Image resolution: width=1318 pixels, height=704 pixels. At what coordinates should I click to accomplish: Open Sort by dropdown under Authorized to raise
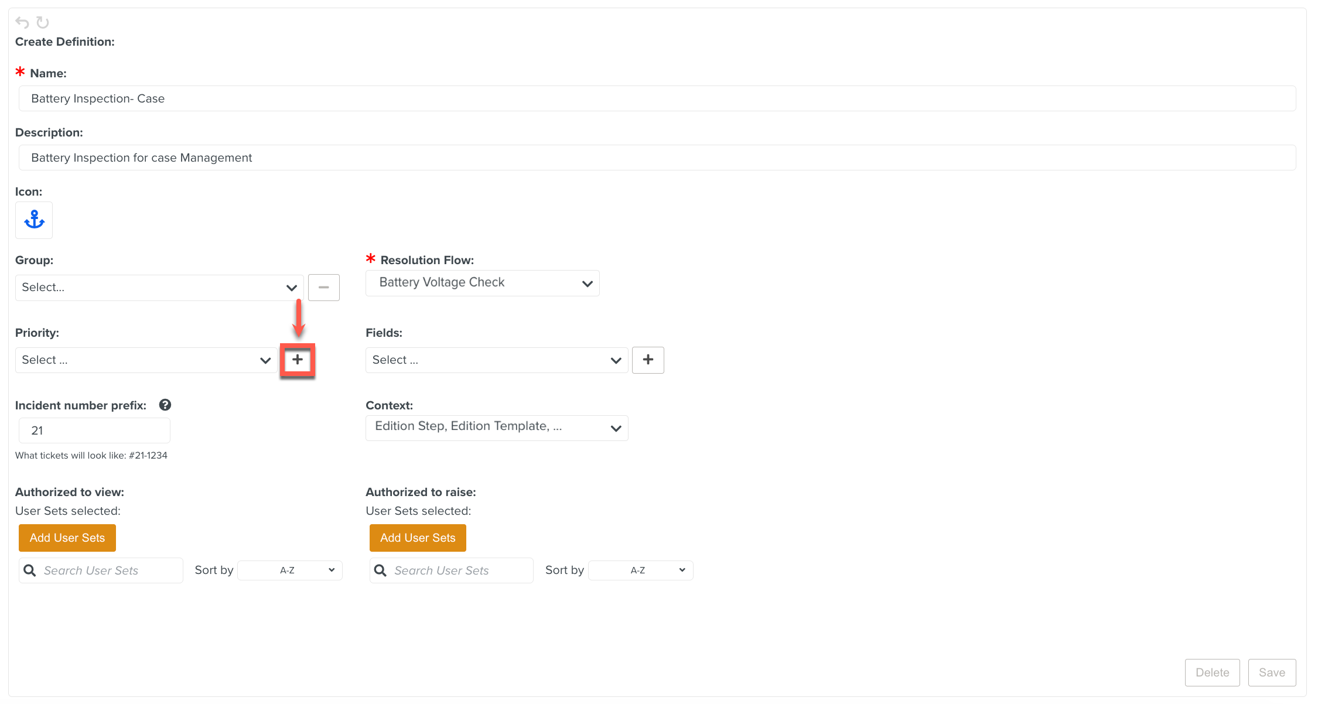point(640,570)
